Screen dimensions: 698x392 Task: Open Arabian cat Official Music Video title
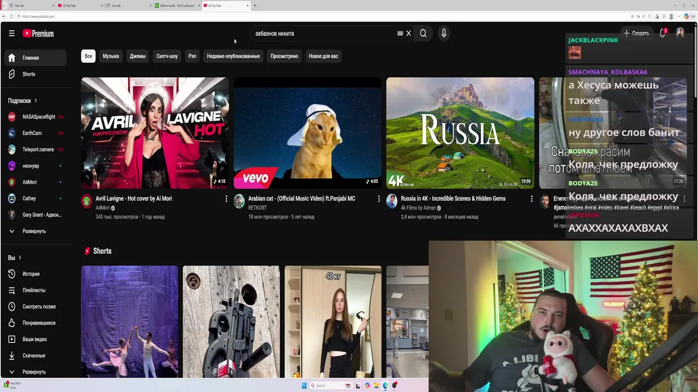(302, 199)
